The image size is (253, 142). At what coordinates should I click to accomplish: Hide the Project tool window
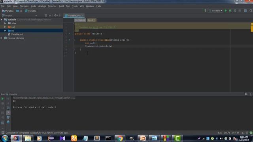tap(60, 15)
